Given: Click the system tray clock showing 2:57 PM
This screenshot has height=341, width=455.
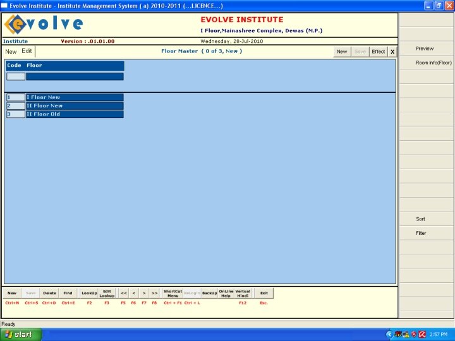Looking at the screenshot, I should coord(439,335).
